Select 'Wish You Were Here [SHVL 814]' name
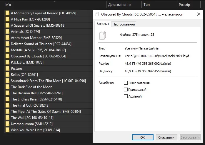205x145 pixels. [x=35, y=130]
